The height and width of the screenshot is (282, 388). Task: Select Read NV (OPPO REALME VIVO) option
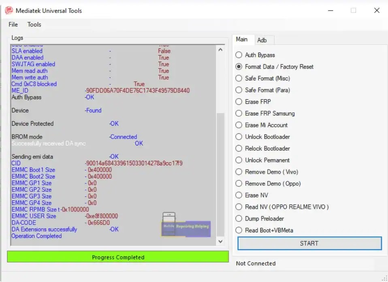(x=282, y=207)
